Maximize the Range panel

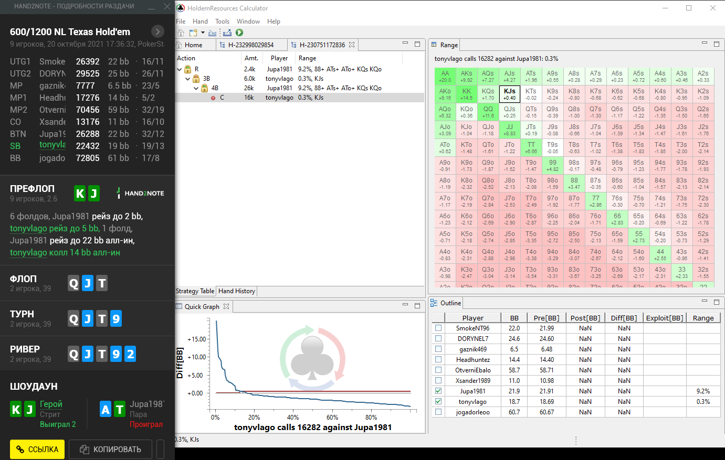coord(717,44)
